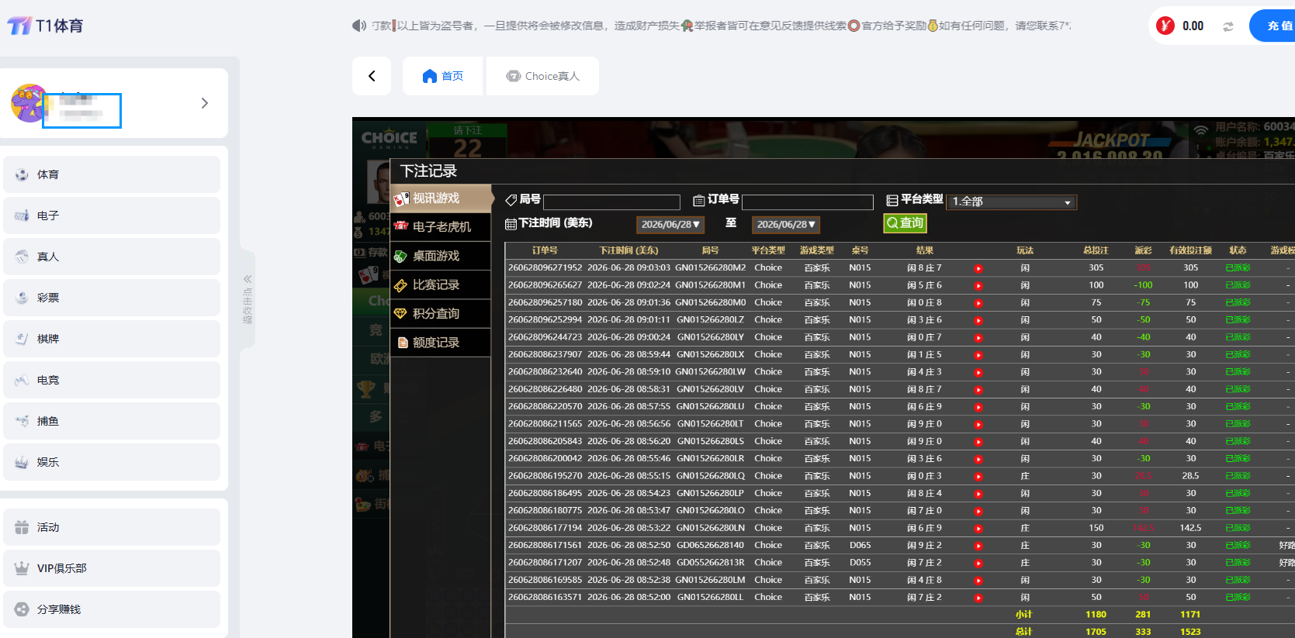This screenshot has height=638, width=1295.
Task: Click the 订单号 input field
Action: (x=808, y=202)
